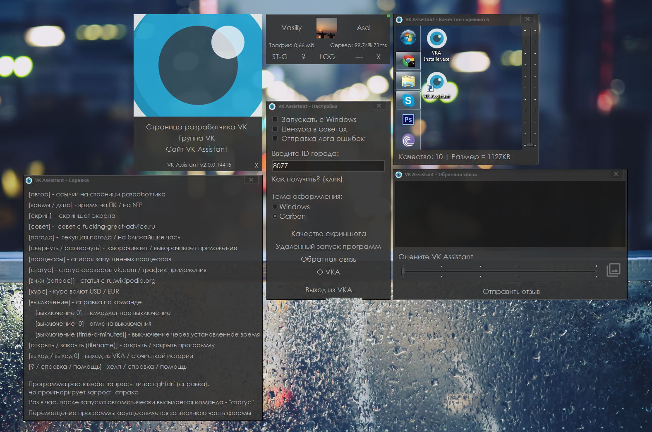Click the [скрин] - скриншот экрана line
Image resolution: width=652 pixels, height=432 pixels.
click(x=72, y=216)
